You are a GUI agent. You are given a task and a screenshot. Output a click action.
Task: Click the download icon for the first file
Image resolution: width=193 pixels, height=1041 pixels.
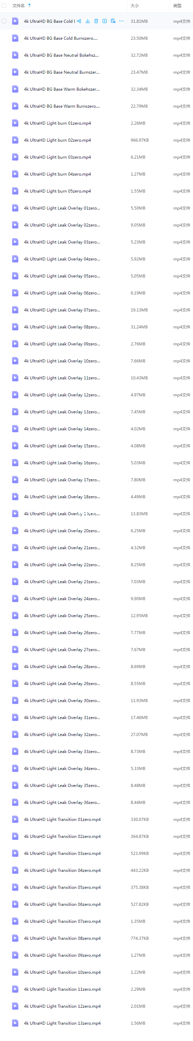(87, 21)
